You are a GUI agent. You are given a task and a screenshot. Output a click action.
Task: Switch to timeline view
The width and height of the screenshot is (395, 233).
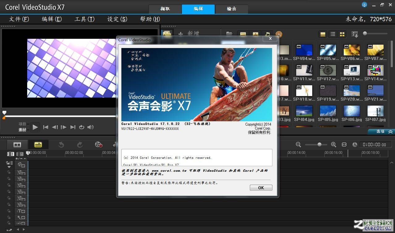click(38, 144)
